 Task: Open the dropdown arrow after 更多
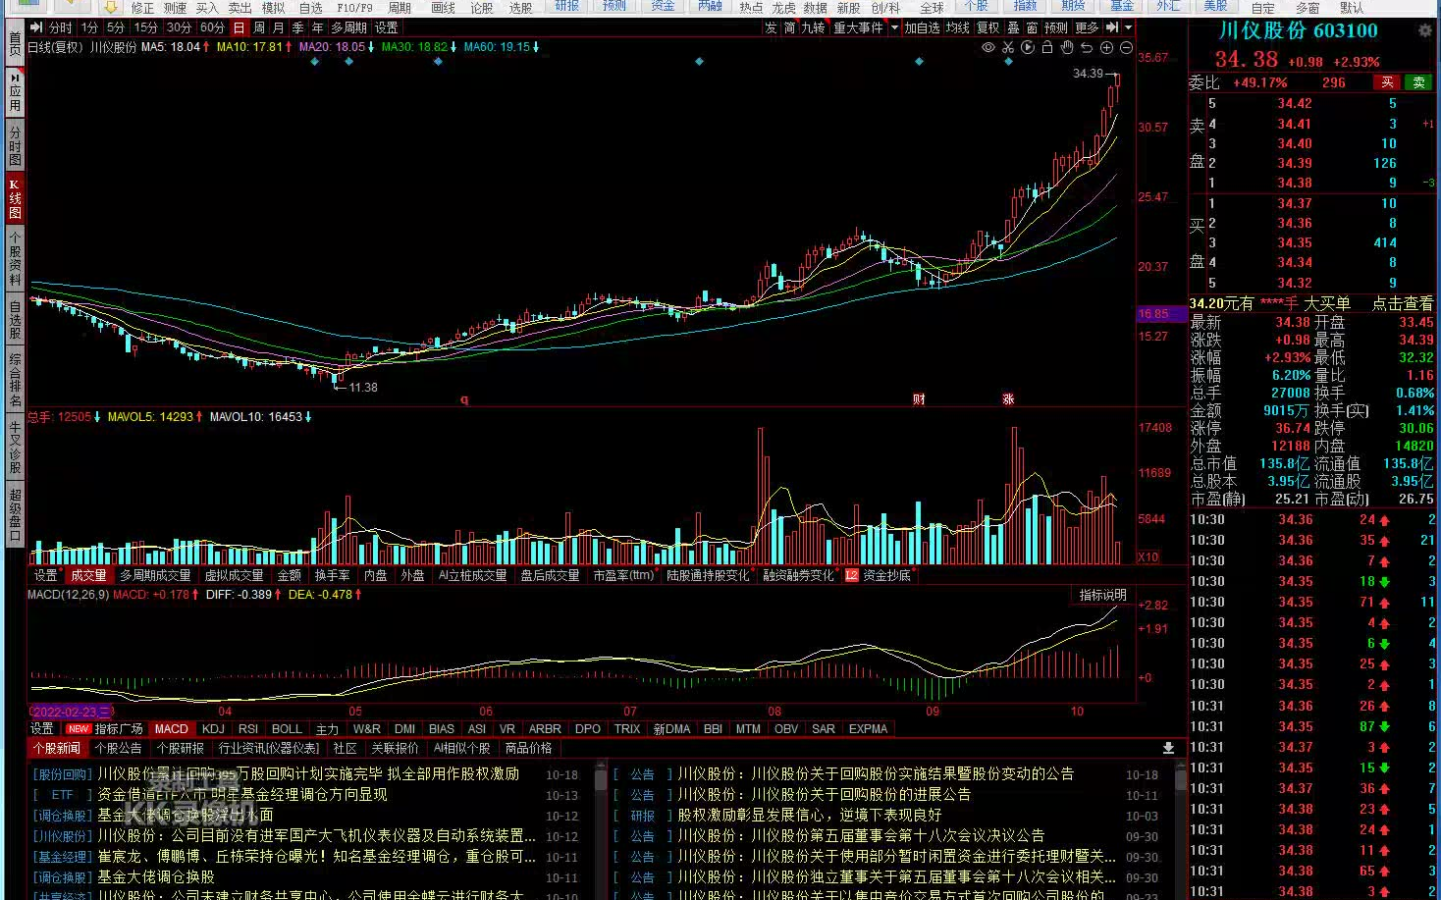1129,27
